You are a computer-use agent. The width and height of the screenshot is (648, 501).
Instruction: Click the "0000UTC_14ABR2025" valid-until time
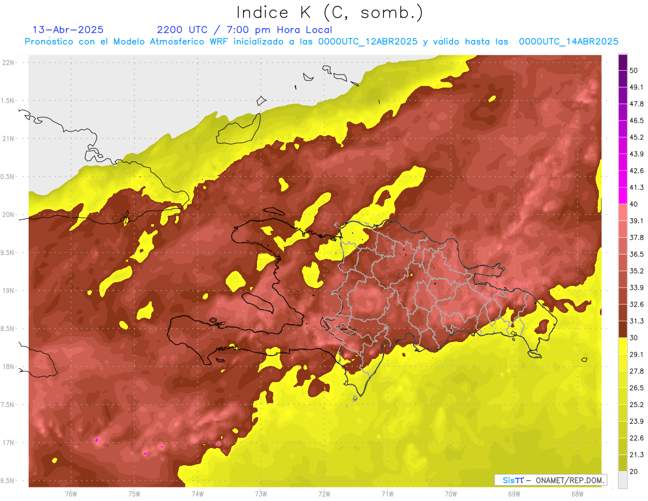coord(568,42)
